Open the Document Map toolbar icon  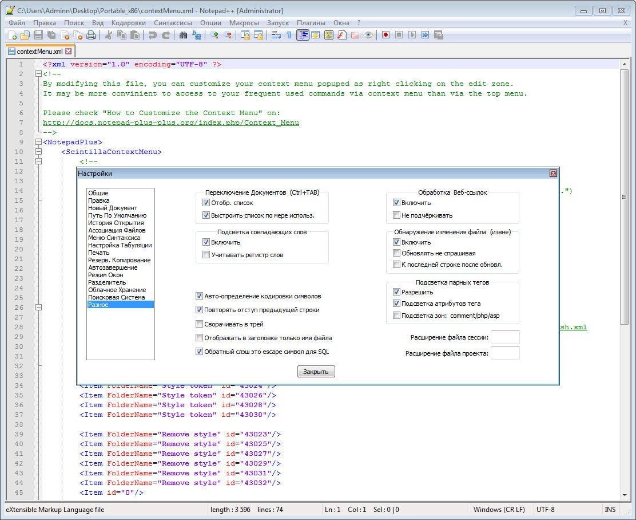coord(328,36)
